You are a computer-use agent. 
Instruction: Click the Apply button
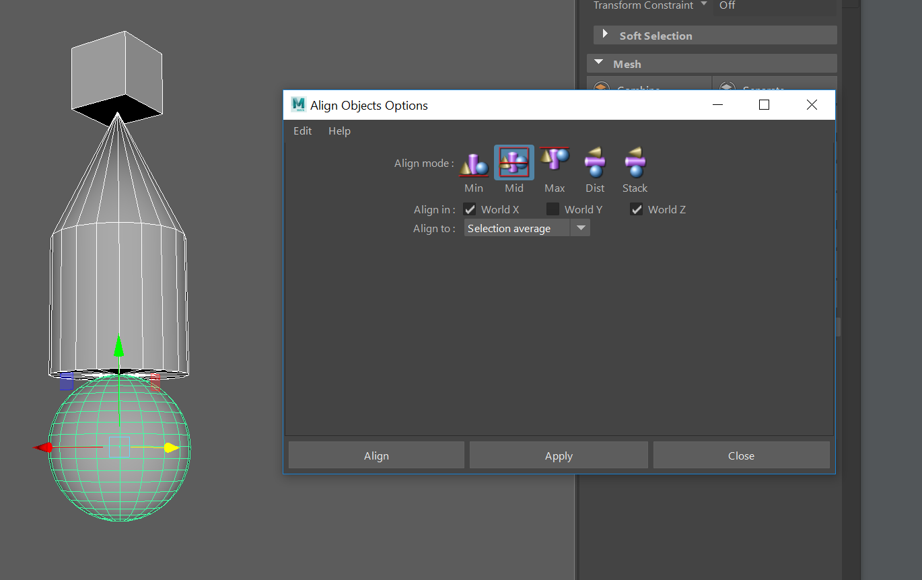pos(559,456)
